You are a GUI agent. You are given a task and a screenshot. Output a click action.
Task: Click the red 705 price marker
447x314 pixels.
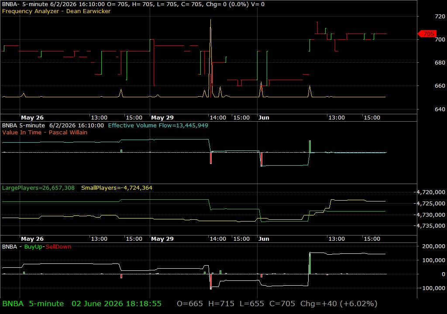(x=427, y=34)
